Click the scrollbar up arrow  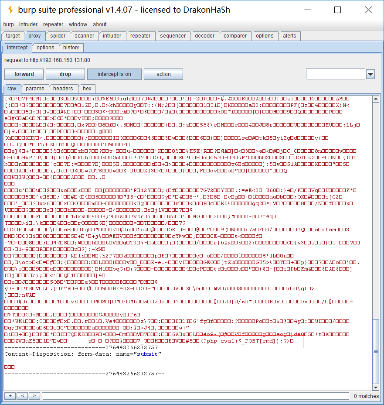pyautogui.click(x=376, y=99)
